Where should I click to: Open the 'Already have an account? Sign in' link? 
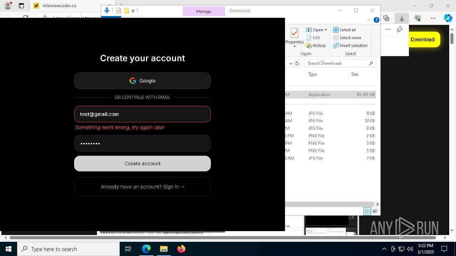tap(142, 187)
